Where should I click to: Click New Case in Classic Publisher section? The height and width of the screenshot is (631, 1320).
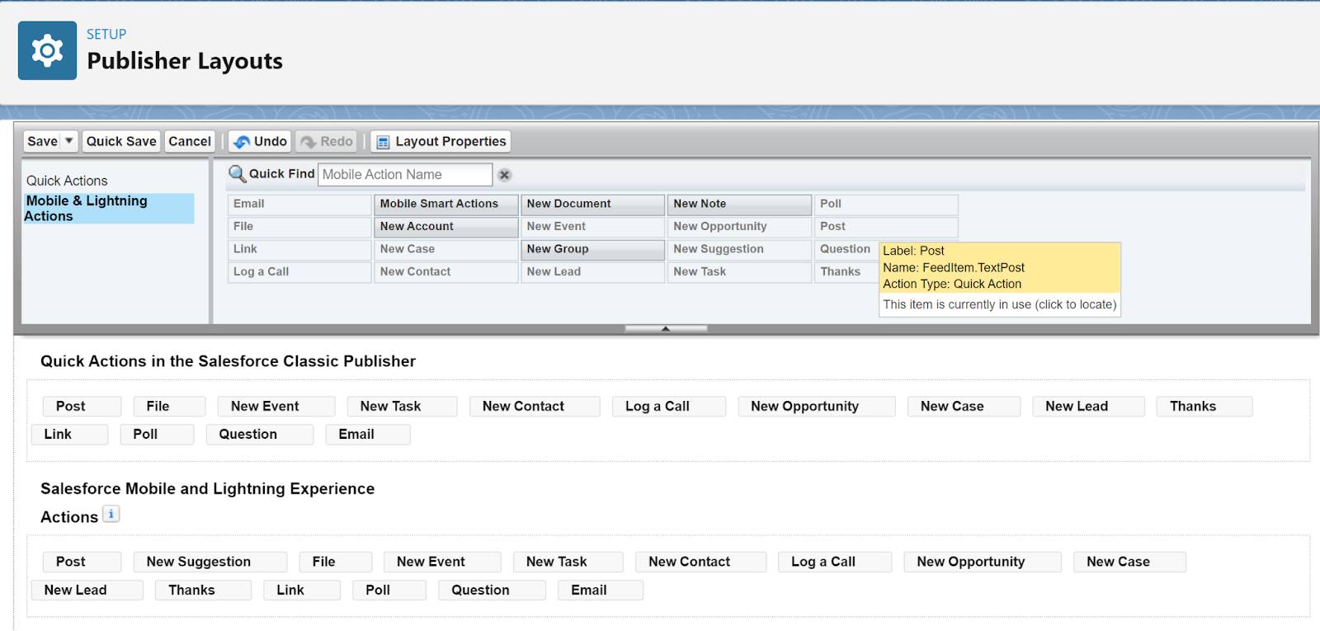[x=964, y=407]
